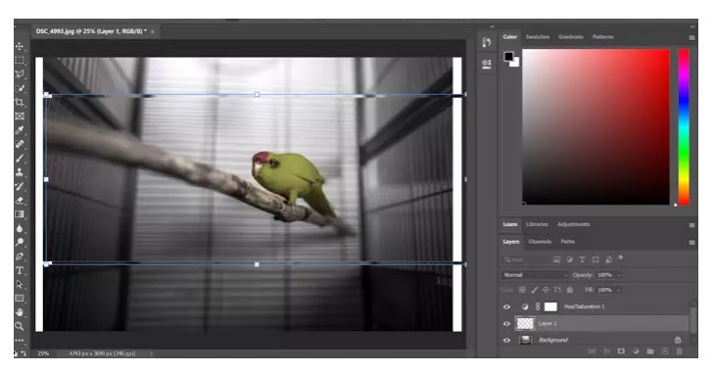Expand the Fill value dropdown arrow
The width and height of the screenshot is (714, 372).
coord(618,290)
